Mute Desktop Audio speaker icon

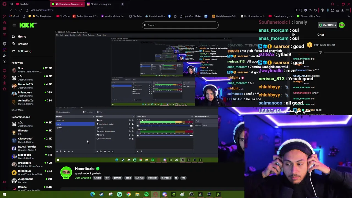pyautogui.click(x=138, y=135)
